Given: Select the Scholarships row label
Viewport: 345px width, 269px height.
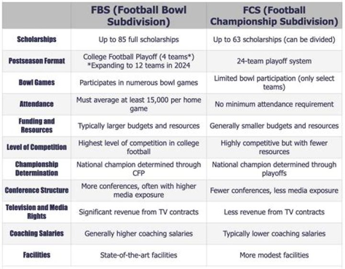Looking at the screenshot, I should pyautogui.click(x=36, y=39).
